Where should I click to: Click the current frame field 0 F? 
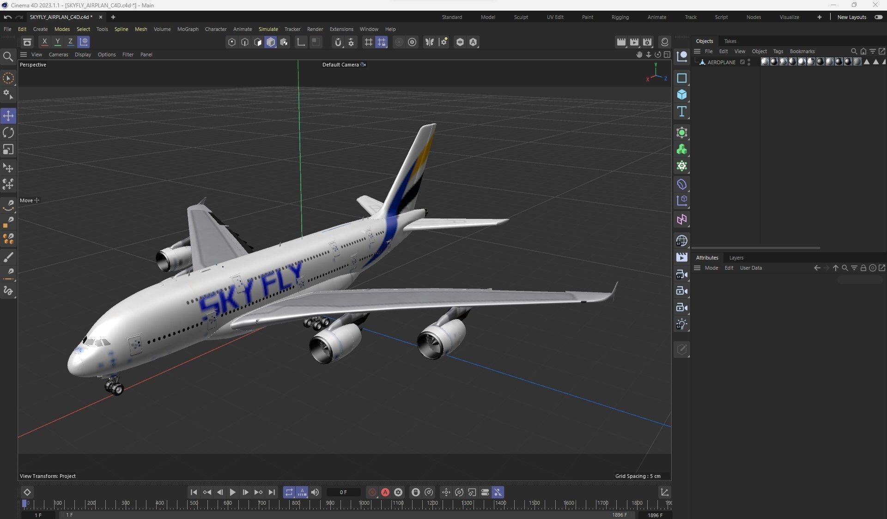(x=343, y=492)
